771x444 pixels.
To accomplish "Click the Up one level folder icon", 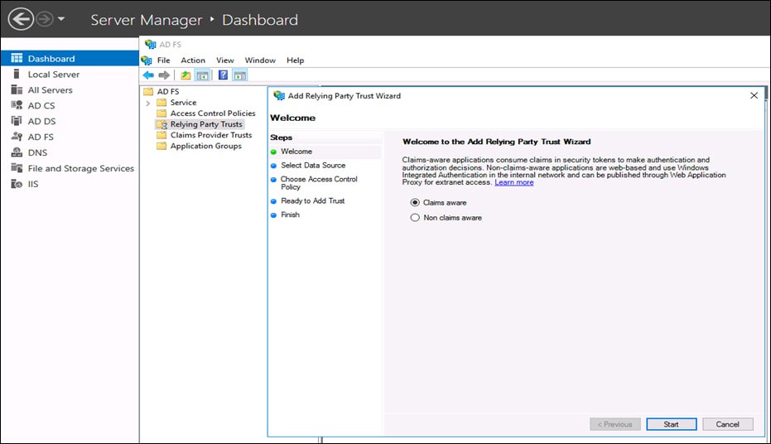I will 186,75.
